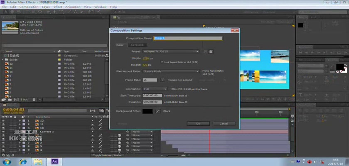
Task: Select the Clone Stamp tool
Action: [x=76, y=12]
